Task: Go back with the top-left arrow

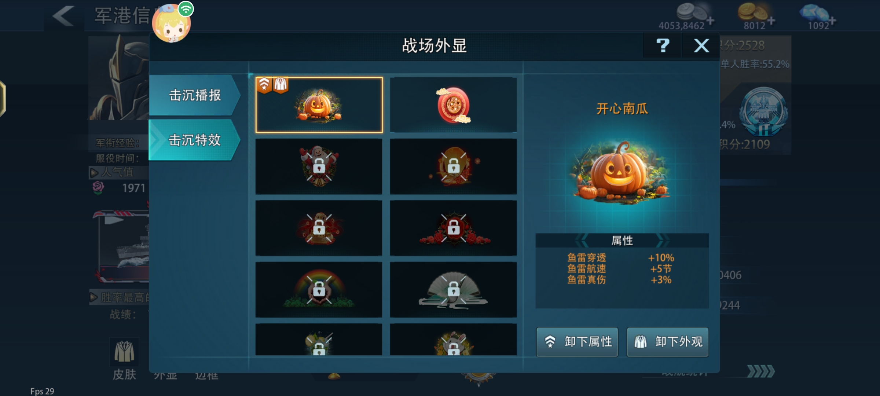Action: [63, 16]
